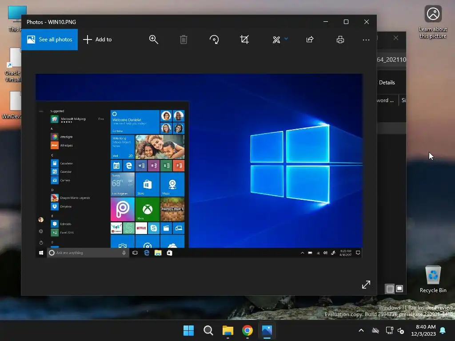Share the photo using the share icon
The height and width of the screenshot is (341, 455).
click(x=310, y=40)
